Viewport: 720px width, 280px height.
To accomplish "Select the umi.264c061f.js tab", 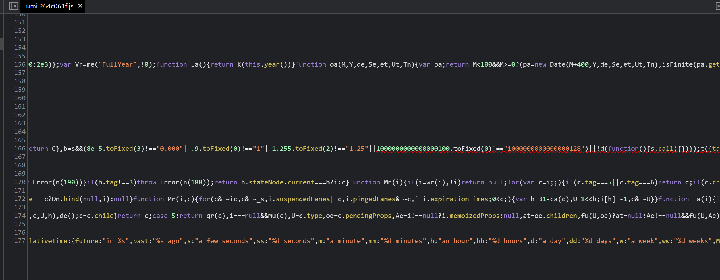I will (49, 6).
